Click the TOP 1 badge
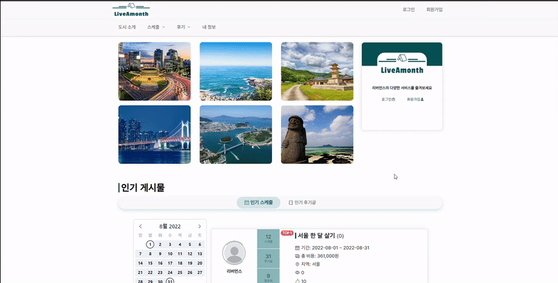Image resolution: width=558 pixels, height=283 pixels. [x=287, y=234]
